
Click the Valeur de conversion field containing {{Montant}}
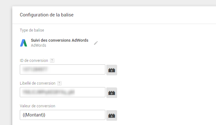pyautogui.click(x=63, y=115)
